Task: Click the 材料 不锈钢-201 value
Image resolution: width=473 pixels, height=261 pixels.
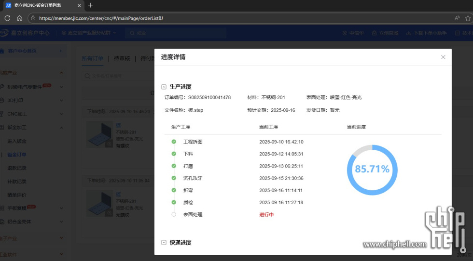Action: pos(273,98)
